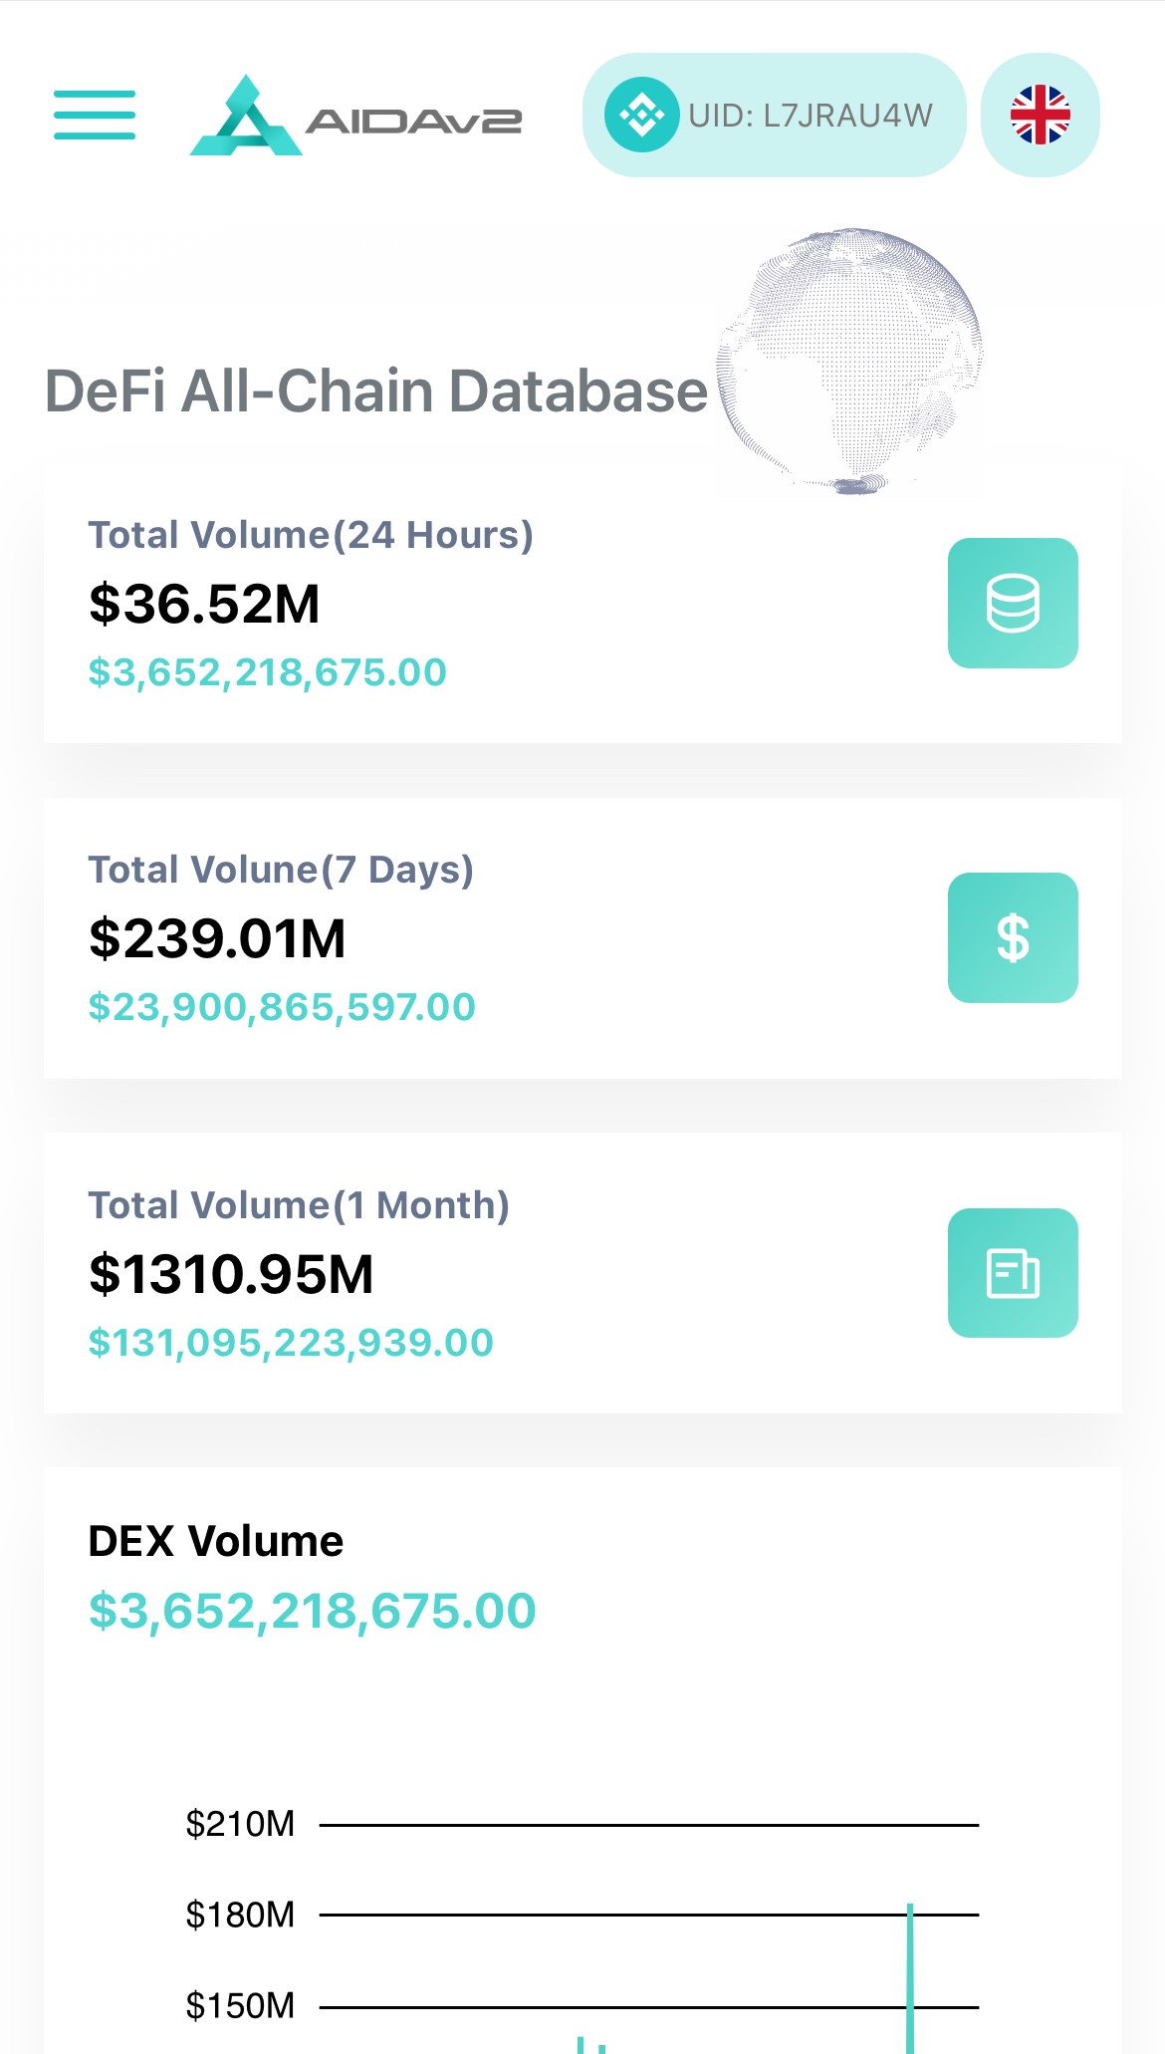1165x2054 pixels.
Task: Click the dollar sign icon
Action: coord(1013,938)
